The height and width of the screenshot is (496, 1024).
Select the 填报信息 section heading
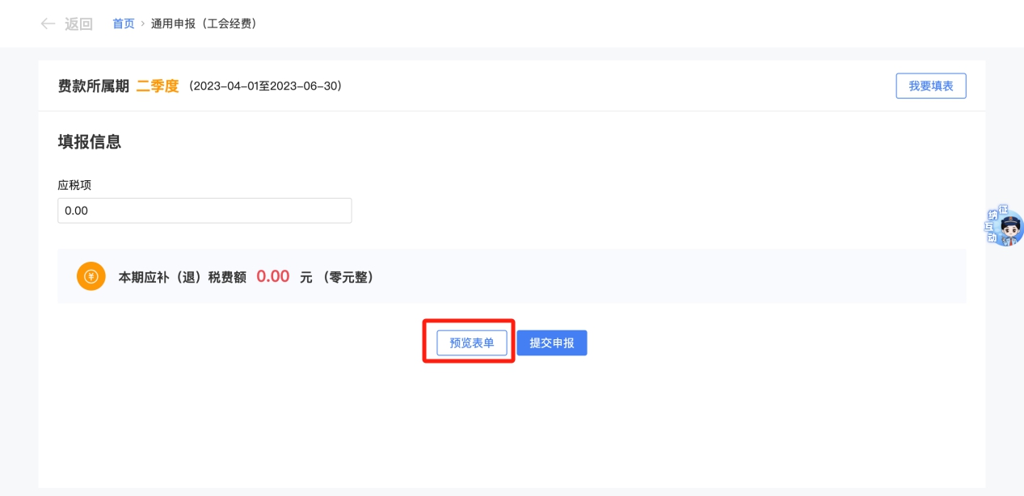click(89, 141)
